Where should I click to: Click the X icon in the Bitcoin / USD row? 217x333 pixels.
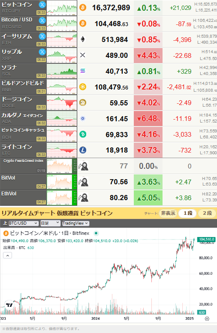tap(42, 21)
